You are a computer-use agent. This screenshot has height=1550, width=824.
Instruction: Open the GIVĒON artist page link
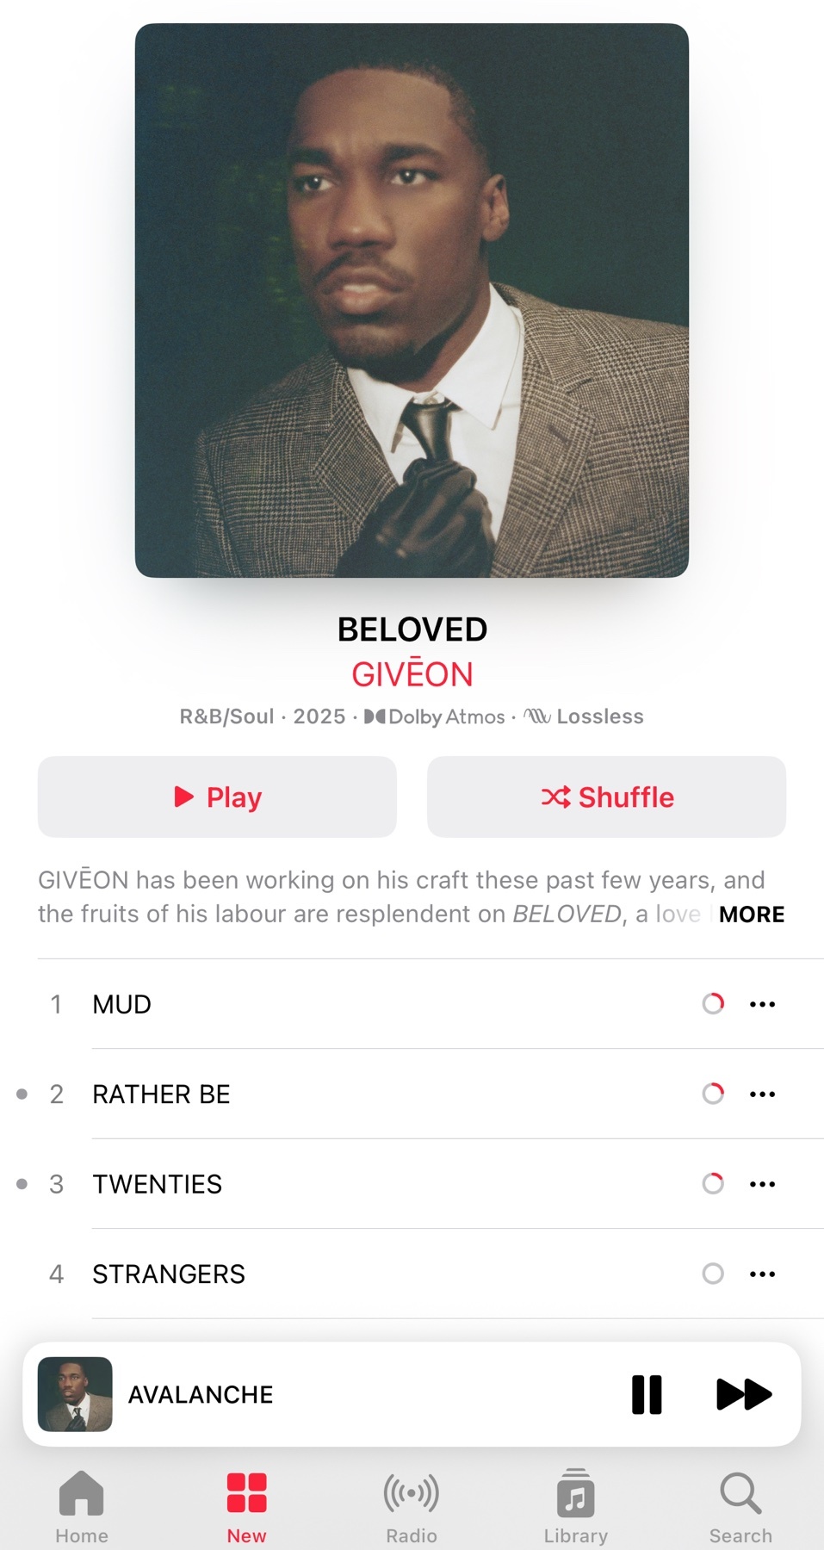412,674
